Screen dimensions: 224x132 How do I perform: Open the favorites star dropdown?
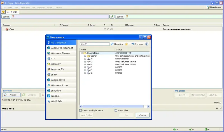(x=127, y=44)
